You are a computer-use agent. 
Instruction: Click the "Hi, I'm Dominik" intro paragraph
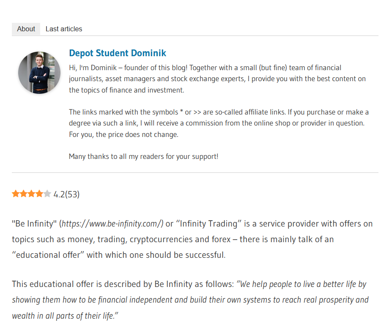pos(217,79)
